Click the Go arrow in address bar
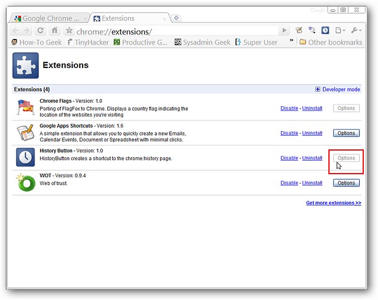Screen dimensions: 378x300 coord(284,30)
